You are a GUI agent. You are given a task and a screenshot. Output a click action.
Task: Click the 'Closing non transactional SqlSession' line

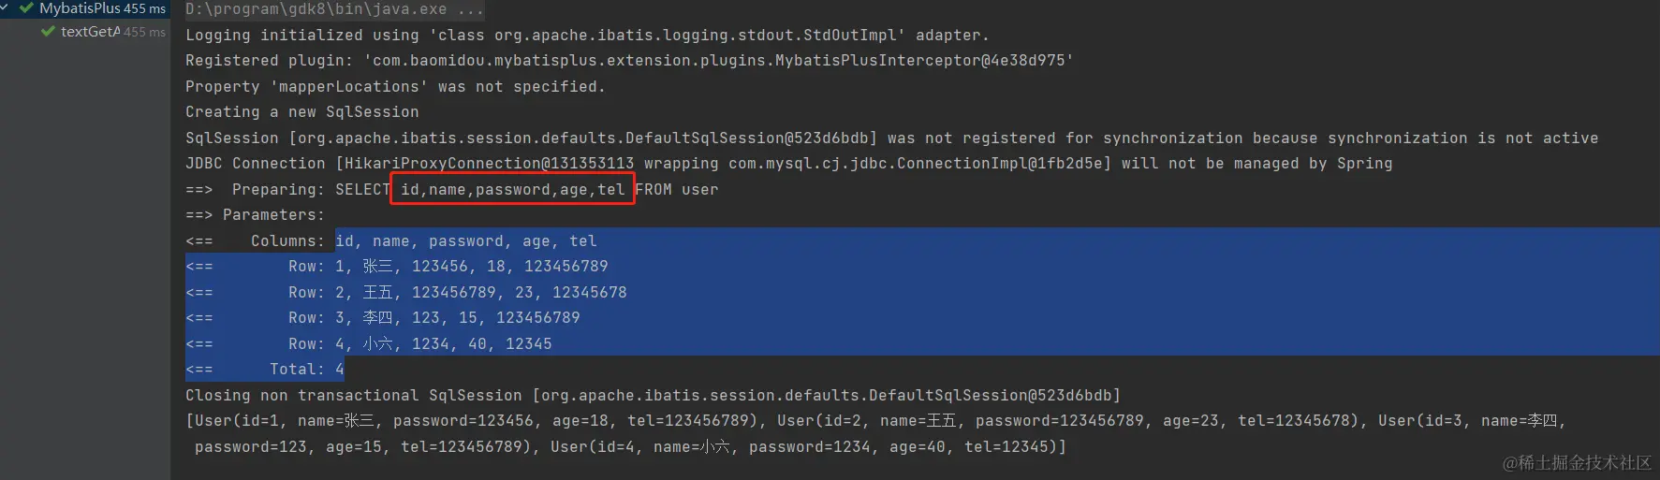tap(653, 396)
